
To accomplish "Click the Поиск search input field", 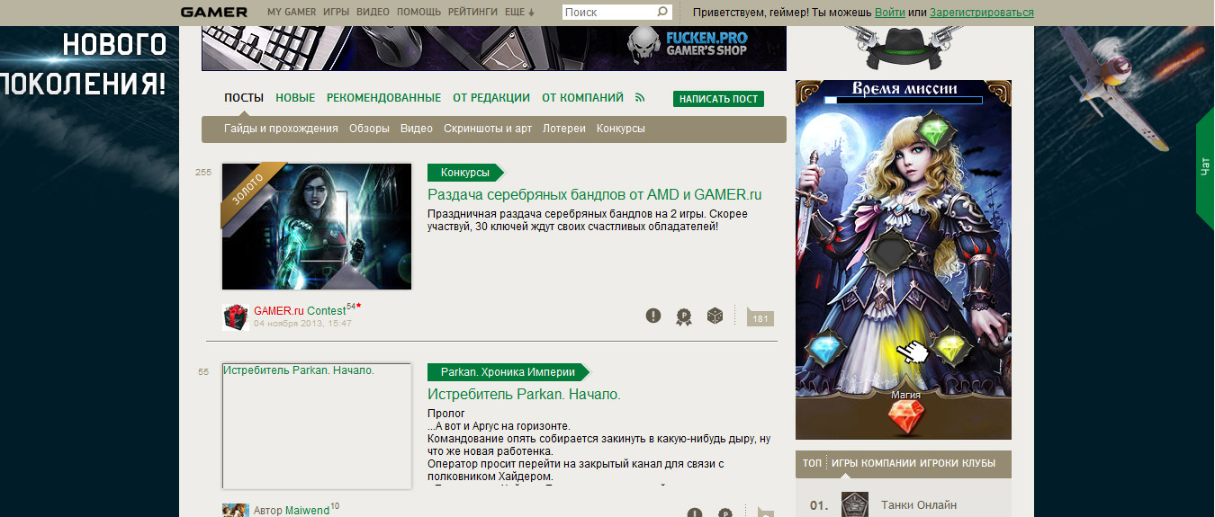I will (610, 13).
